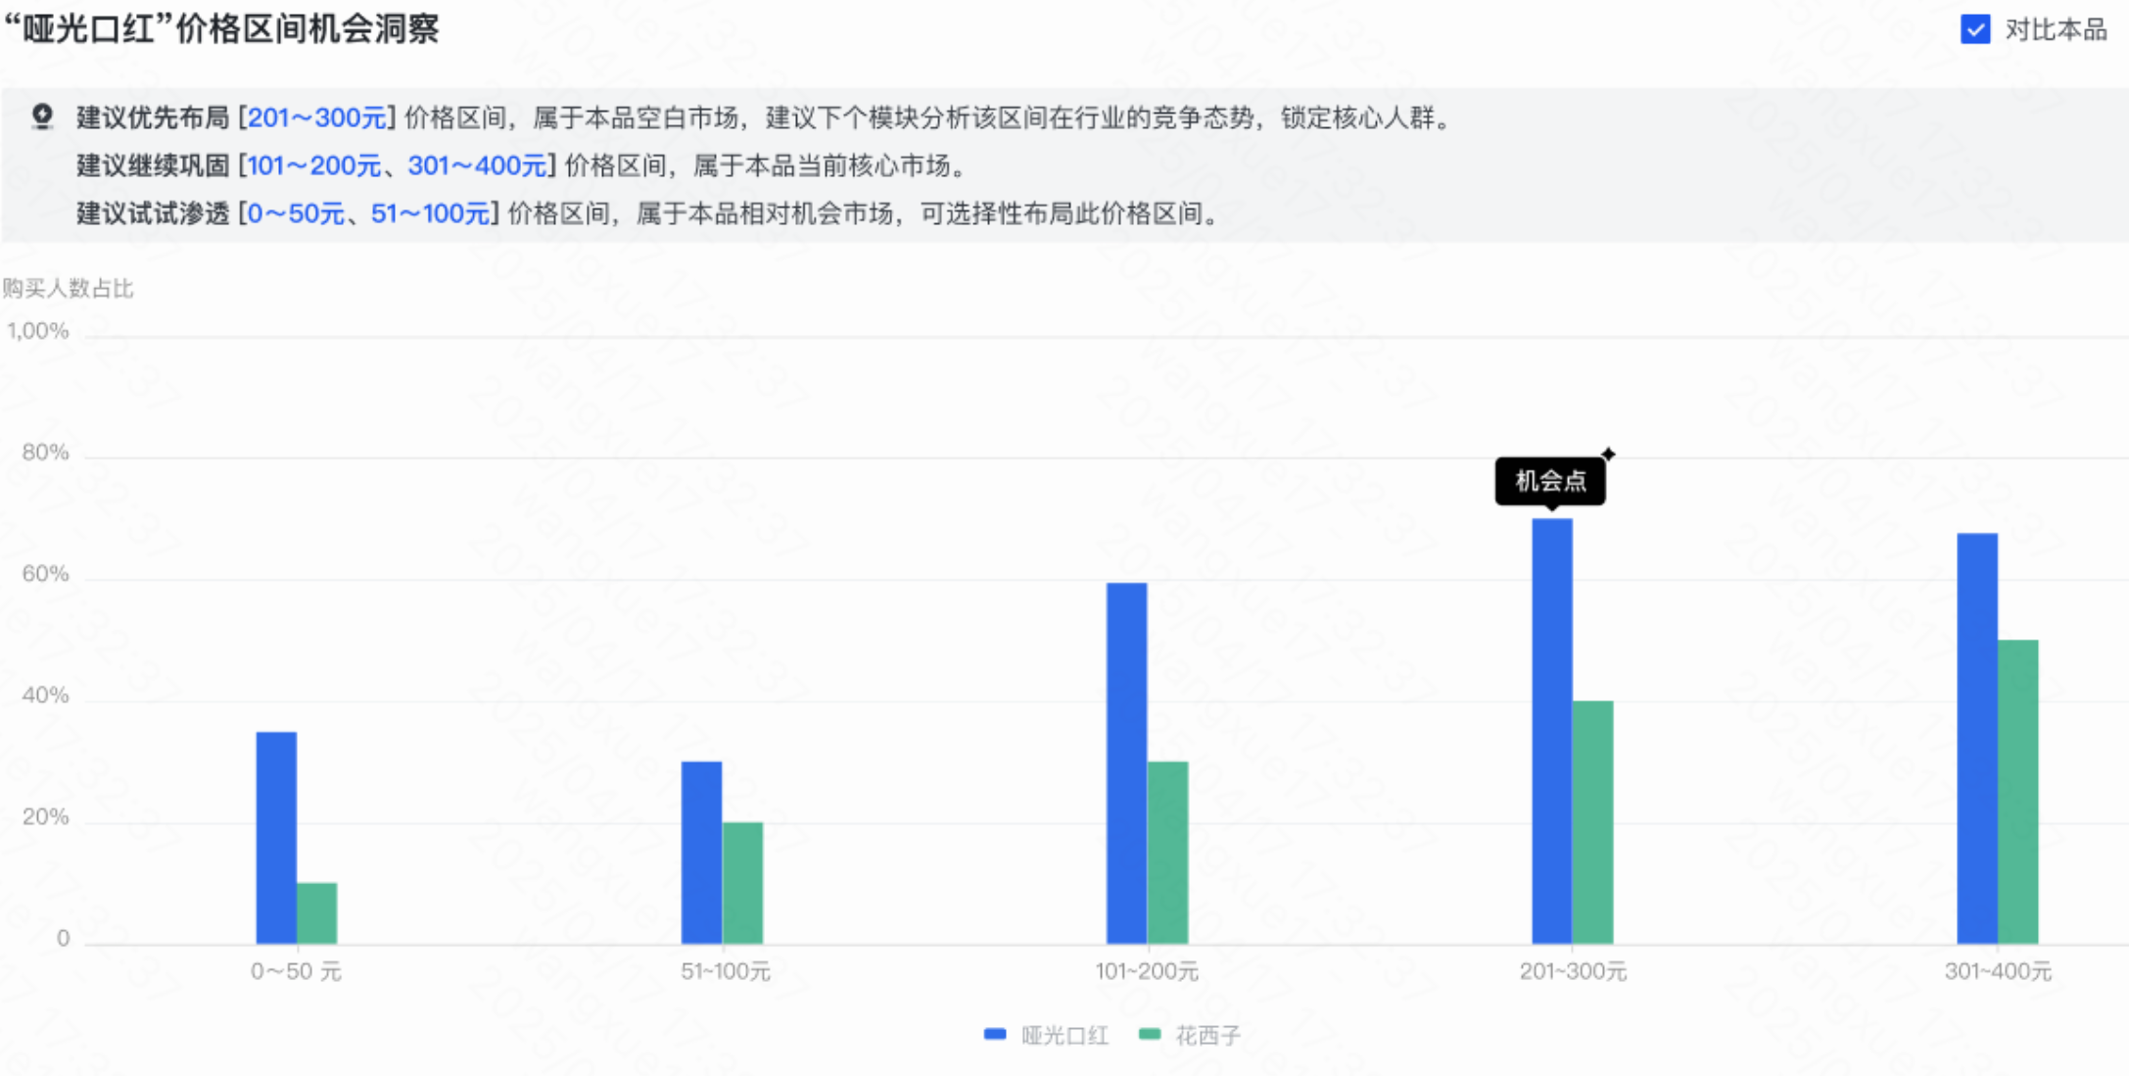This screenshot has height=1076, width=2129.
Task: Open the 51~100元 price range link
Action: 430,213
